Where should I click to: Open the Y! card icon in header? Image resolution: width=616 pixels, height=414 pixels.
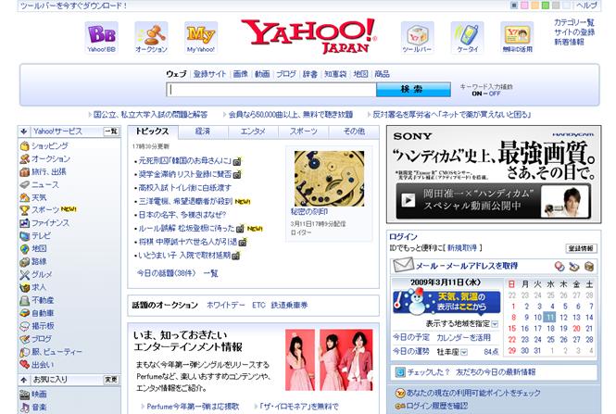(517, 38)
